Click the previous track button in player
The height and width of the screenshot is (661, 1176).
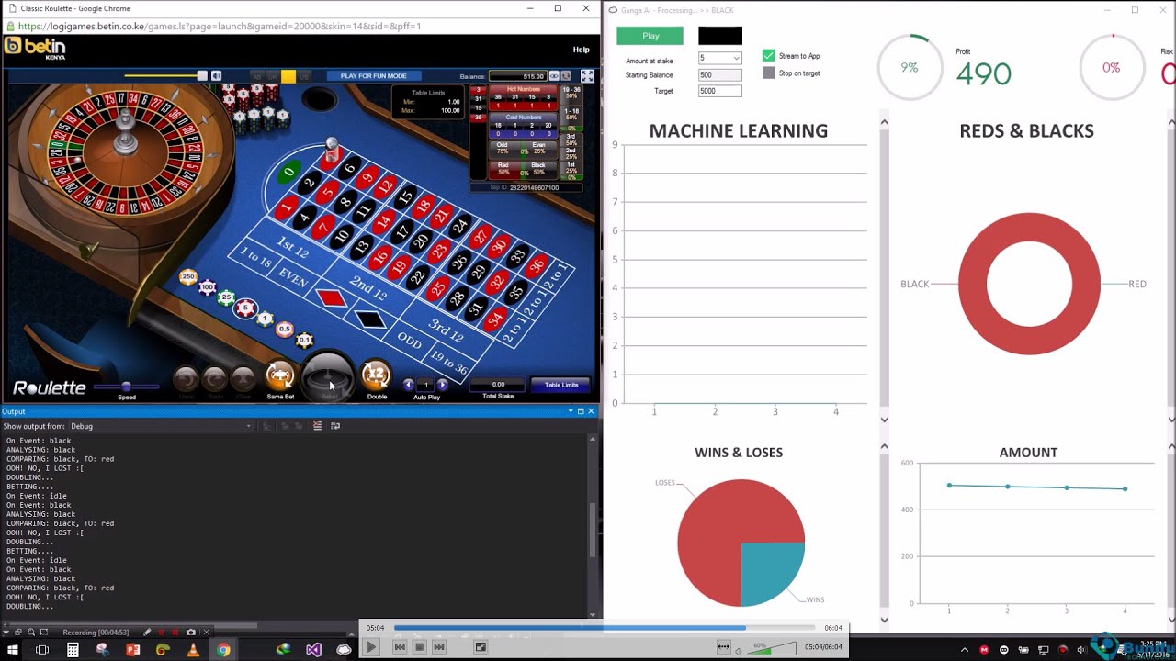pyautogui.click(x=400, y=647)
